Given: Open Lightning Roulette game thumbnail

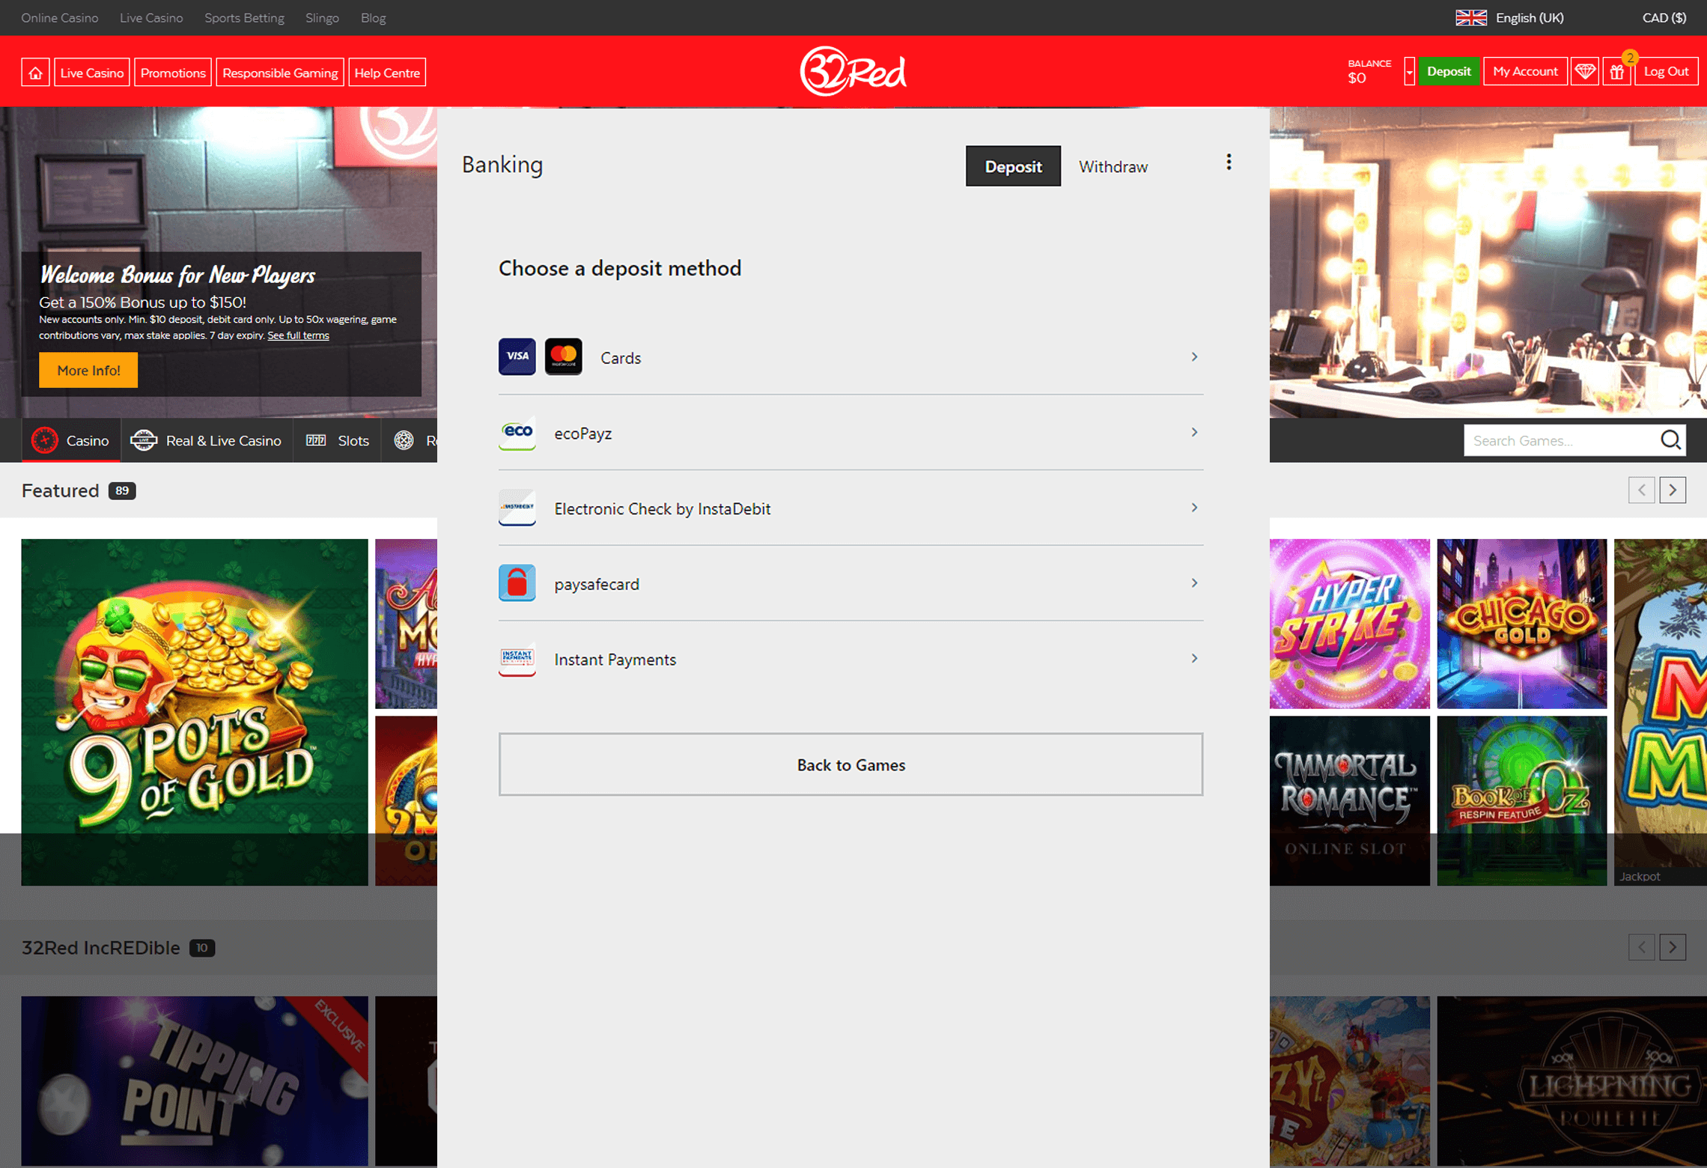Looking at the screenshot, I should tap(1572, 1081).
